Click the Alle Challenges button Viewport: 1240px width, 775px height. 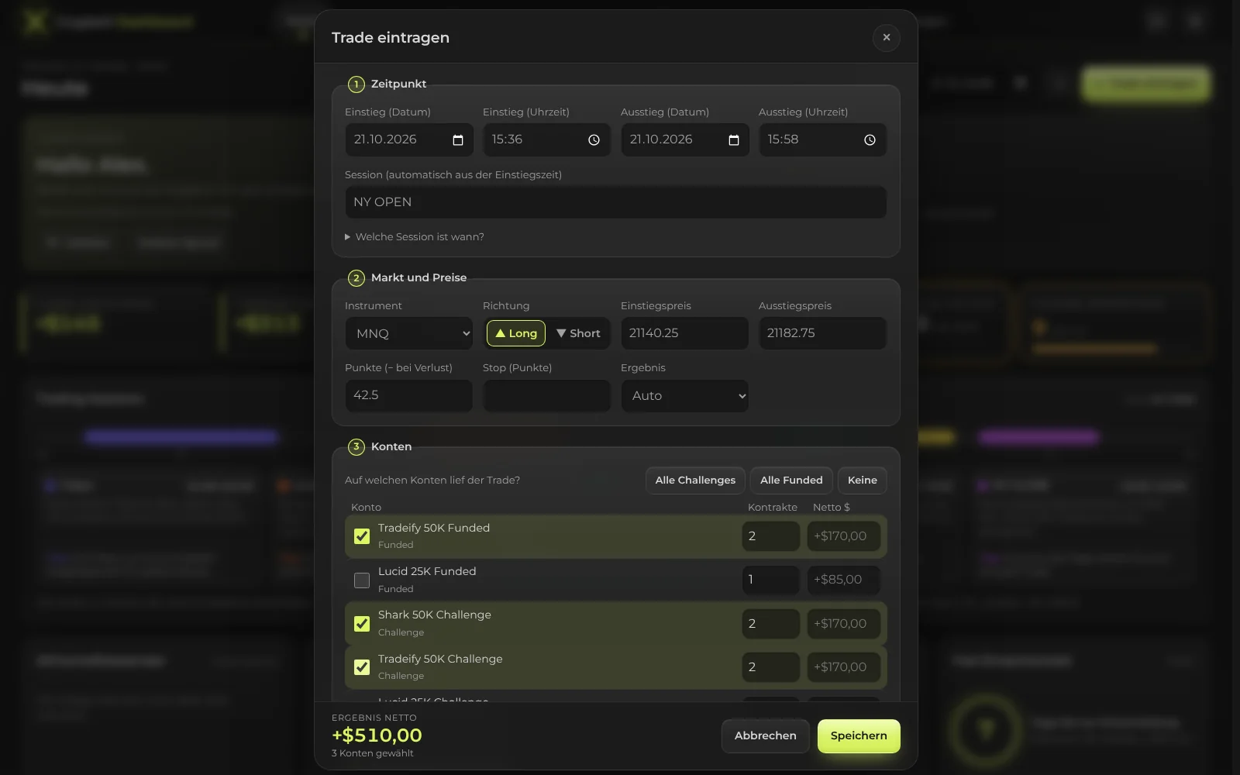[x=695, y=480]
